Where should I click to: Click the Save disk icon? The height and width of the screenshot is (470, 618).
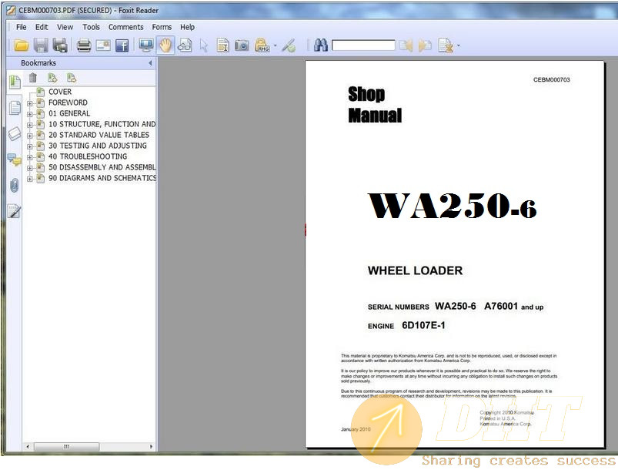click(x=41, y=45)
